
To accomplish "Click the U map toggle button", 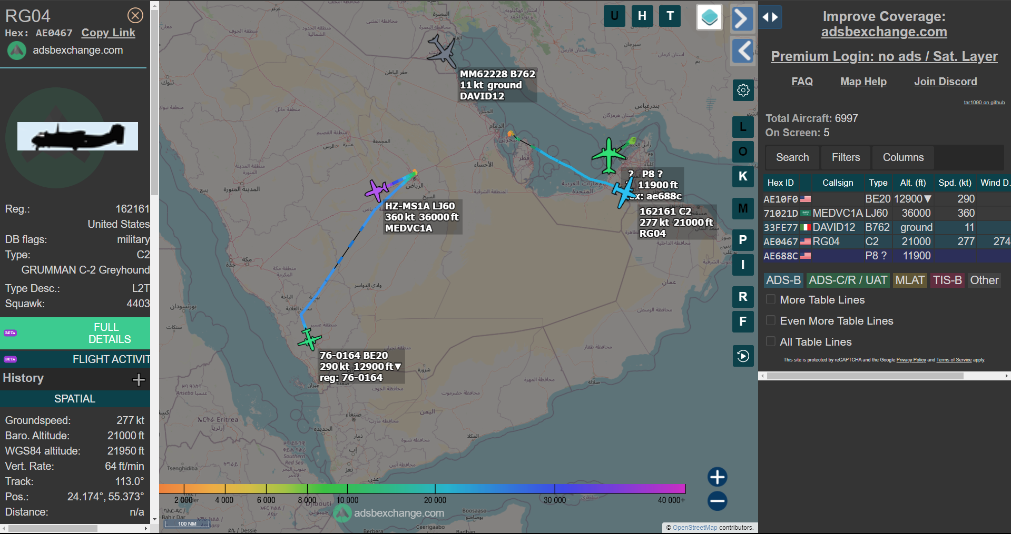I will pos(614,16).
